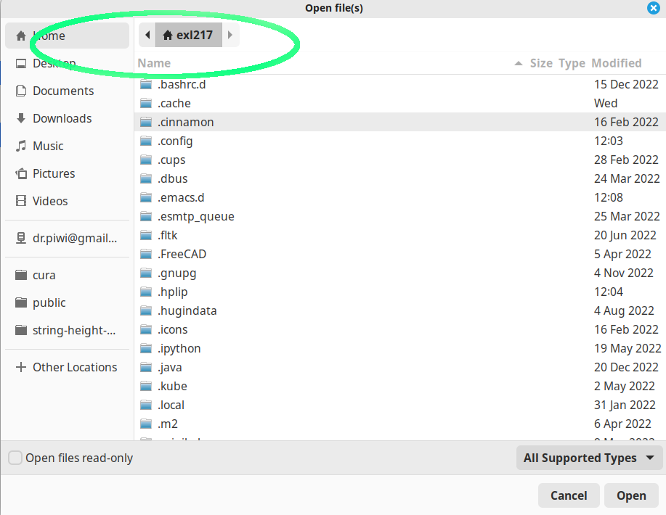This screenshot has width=666, height=515.
Task: Click the 19 May 2022 modified date
Action: 628,348
